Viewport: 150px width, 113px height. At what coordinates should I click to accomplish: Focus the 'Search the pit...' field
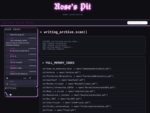pos(137,23)
